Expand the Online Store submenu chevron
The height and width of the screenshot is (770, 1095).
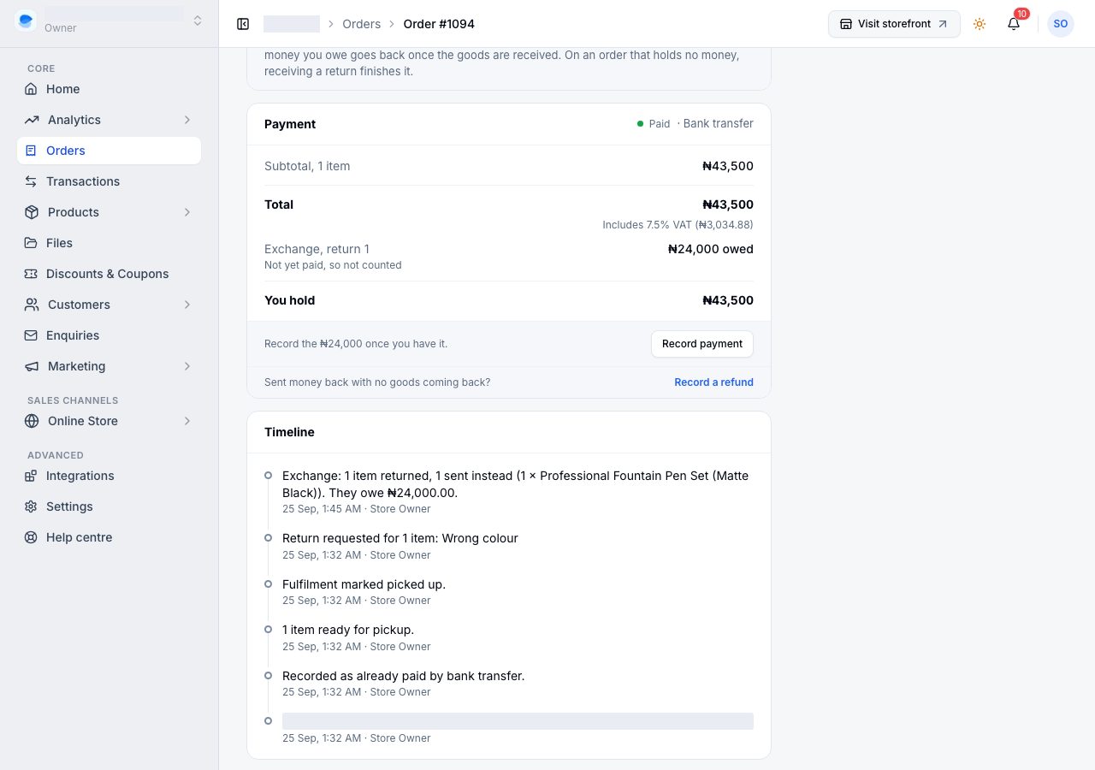coord(187,421)
